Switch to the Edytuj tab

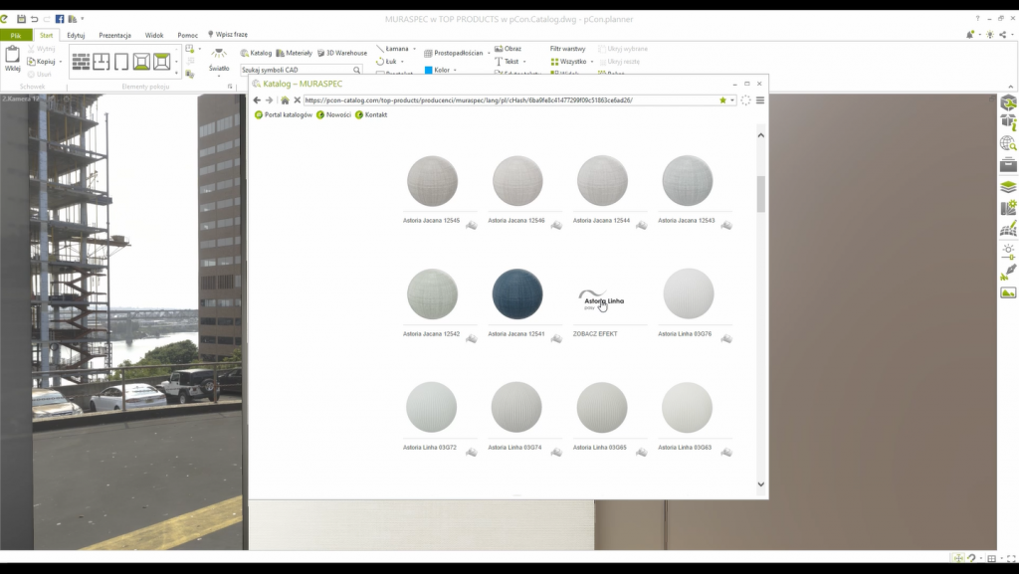point(76,35)
